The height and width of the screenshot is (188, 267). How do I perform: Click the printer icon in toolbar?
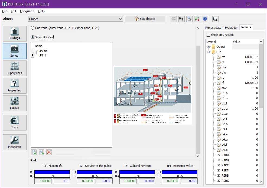(x=189, y=19)
